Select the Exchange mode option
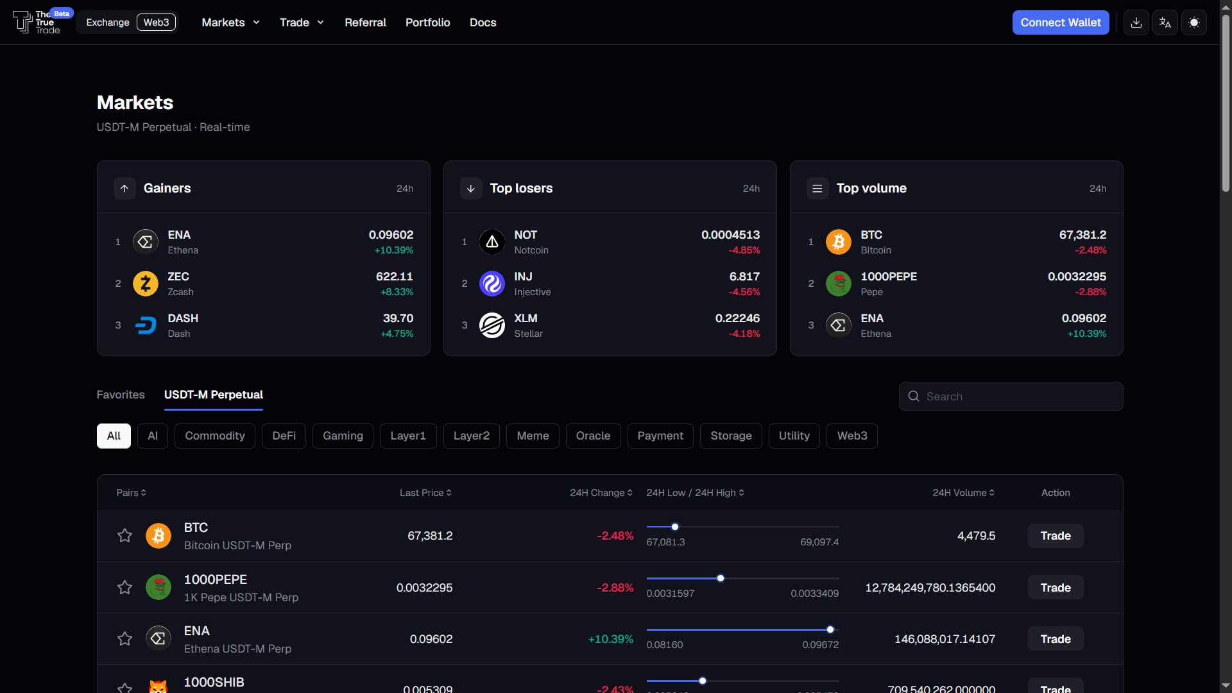The image size is (1232, 693). coord(108,22)
